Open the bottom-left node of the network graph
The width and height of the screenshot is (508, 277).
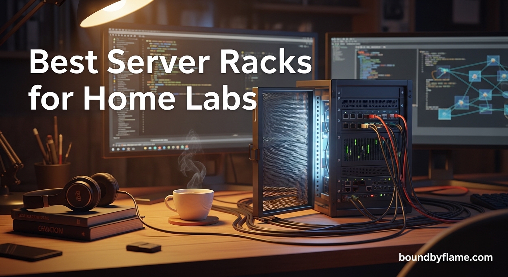coord(444,114)
